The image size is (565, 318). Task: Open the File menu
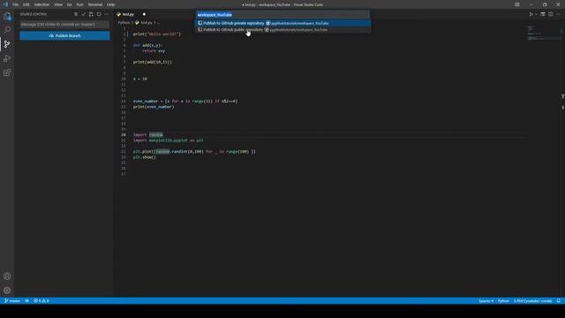point(16,4)
